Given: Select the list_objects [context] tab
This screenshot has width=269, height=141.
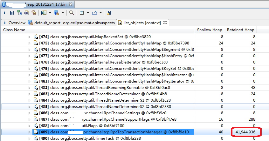Looking at the screenshot, I should tap(142, 23).
